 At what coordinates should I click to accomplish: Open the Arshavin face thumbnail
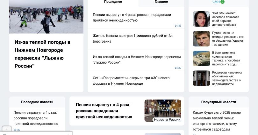(201, 39)
